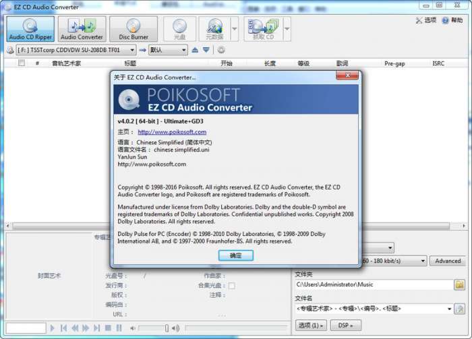Sort by ISRC column header

438,63
